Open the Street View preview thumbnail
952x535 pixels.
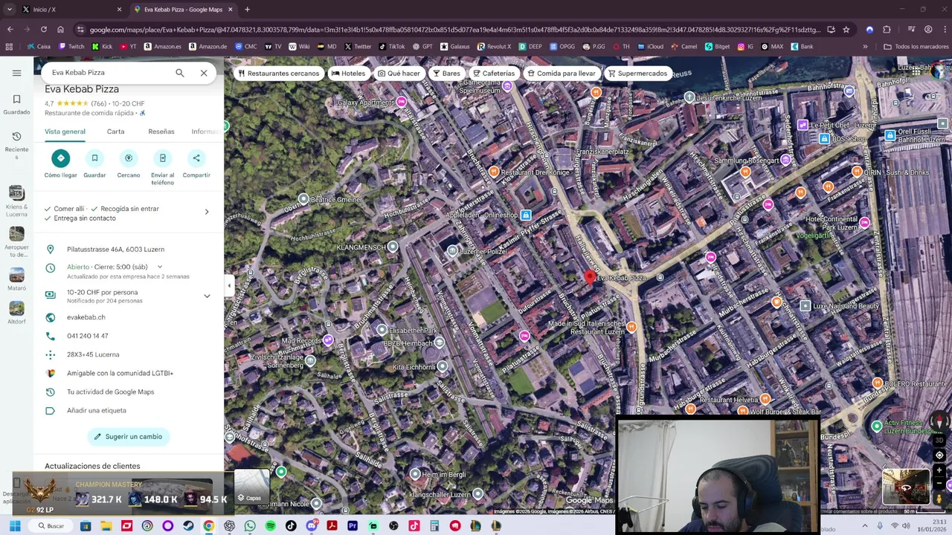pos(906,487)
